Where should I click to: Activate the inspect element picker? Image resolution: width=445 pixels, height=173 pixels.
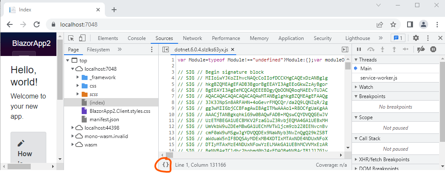[71, 38]
